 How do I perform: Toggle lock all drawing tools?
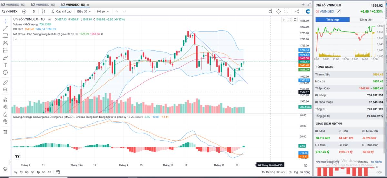point(5,114)
